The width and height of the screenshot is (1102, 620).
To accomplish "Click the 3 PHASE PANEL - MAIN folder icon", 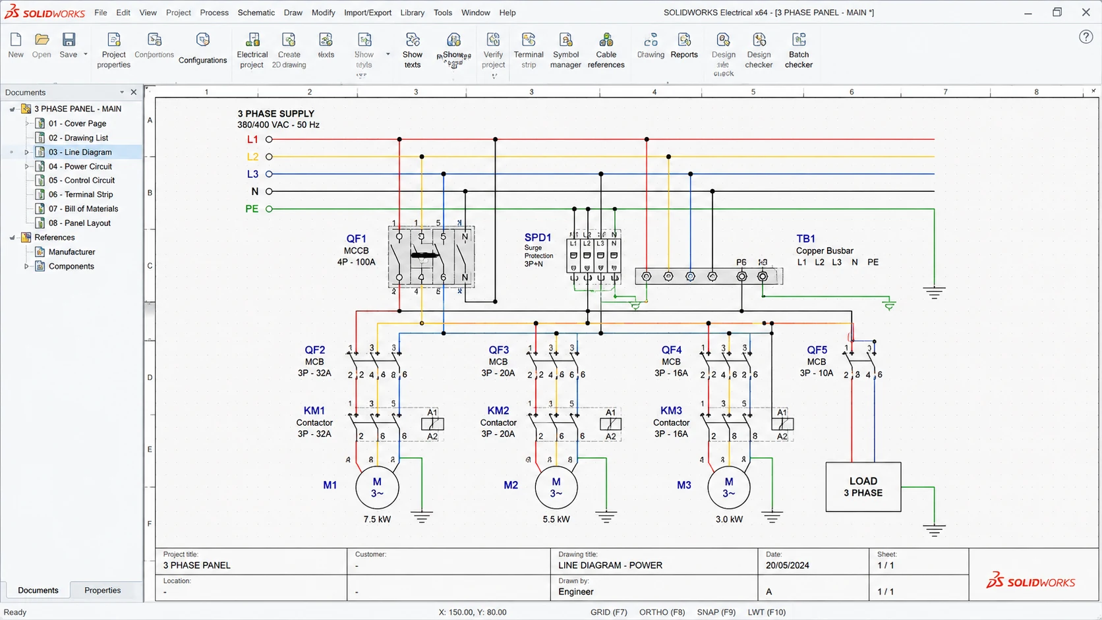I will 26,109.
